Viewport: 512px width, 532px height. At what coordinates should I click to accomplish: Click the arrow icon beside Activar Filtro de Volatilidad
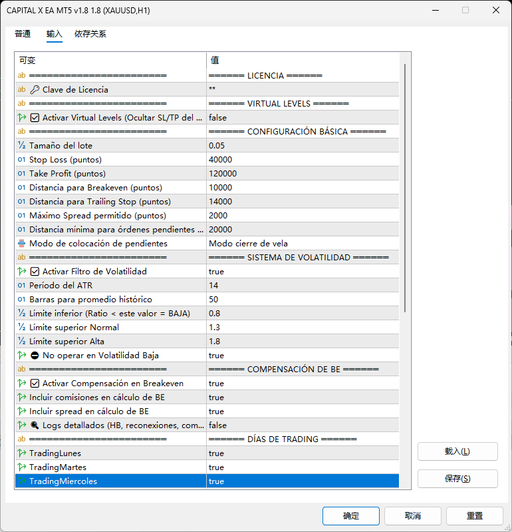click(x=22, y=272)
